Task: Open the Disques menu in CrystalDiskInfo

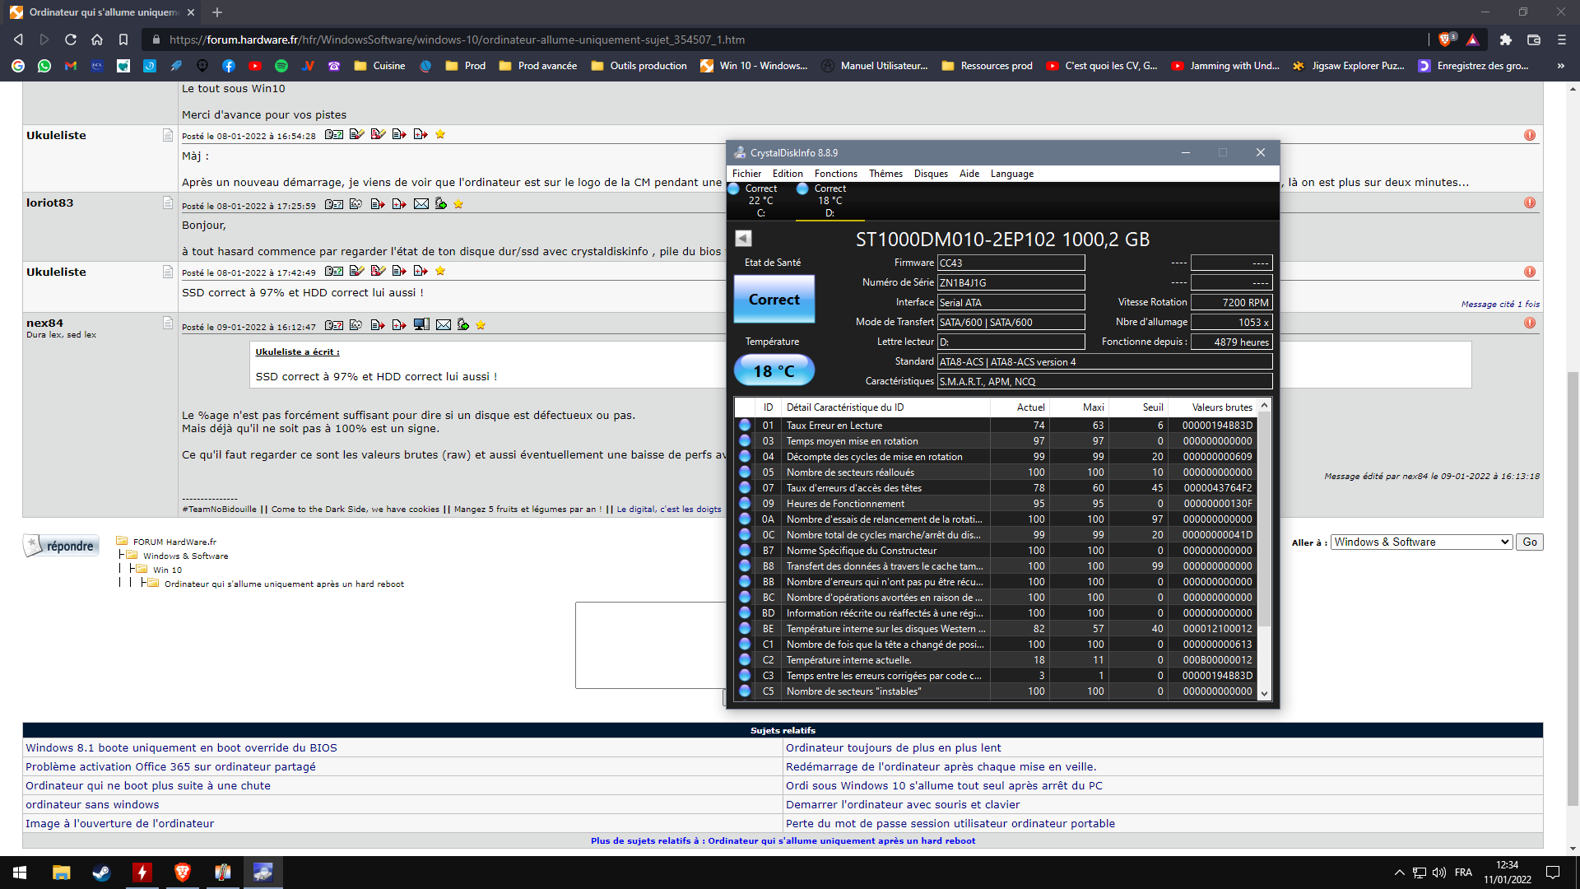Action: 931,174
